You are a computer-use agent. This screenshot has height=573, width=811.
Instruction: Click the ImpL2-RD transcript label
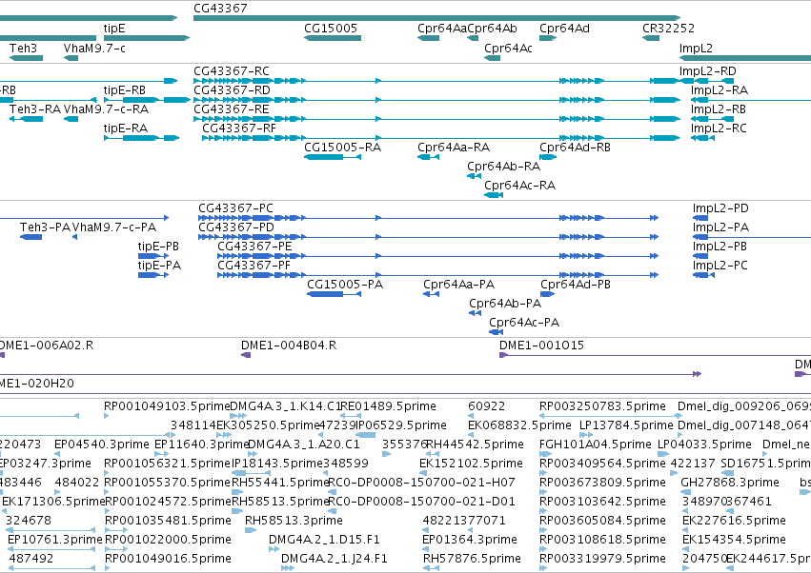click(x=707, y=71)
